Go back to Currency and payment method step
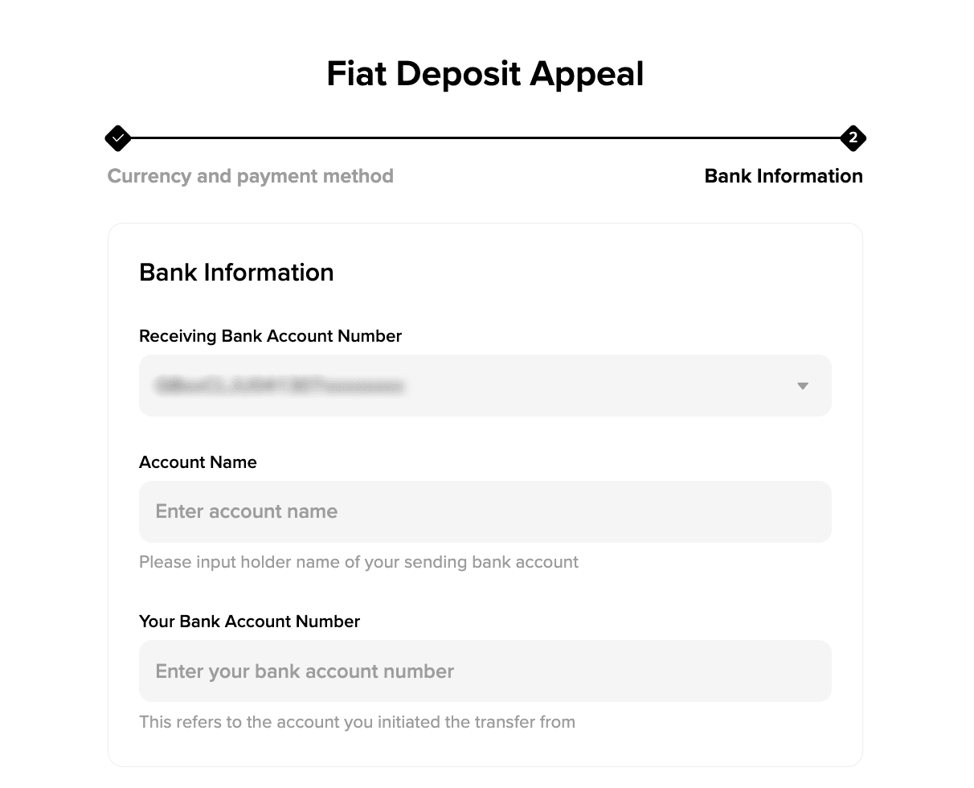The width and height of the screenshot is (974, 788). point(250,176)
